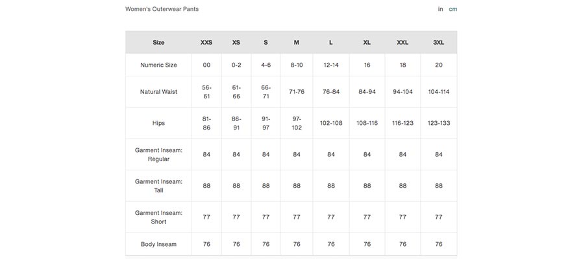Screen dimensions: 581x259
Task: Click the Natural Waist row label
Action: 158,92
